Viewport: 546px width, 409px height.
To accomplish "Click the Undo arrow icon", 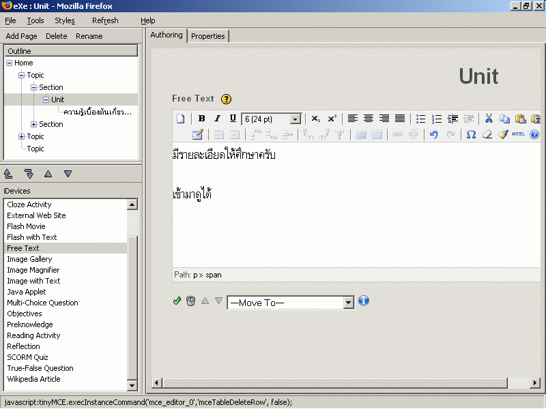I will coord(433,134).
